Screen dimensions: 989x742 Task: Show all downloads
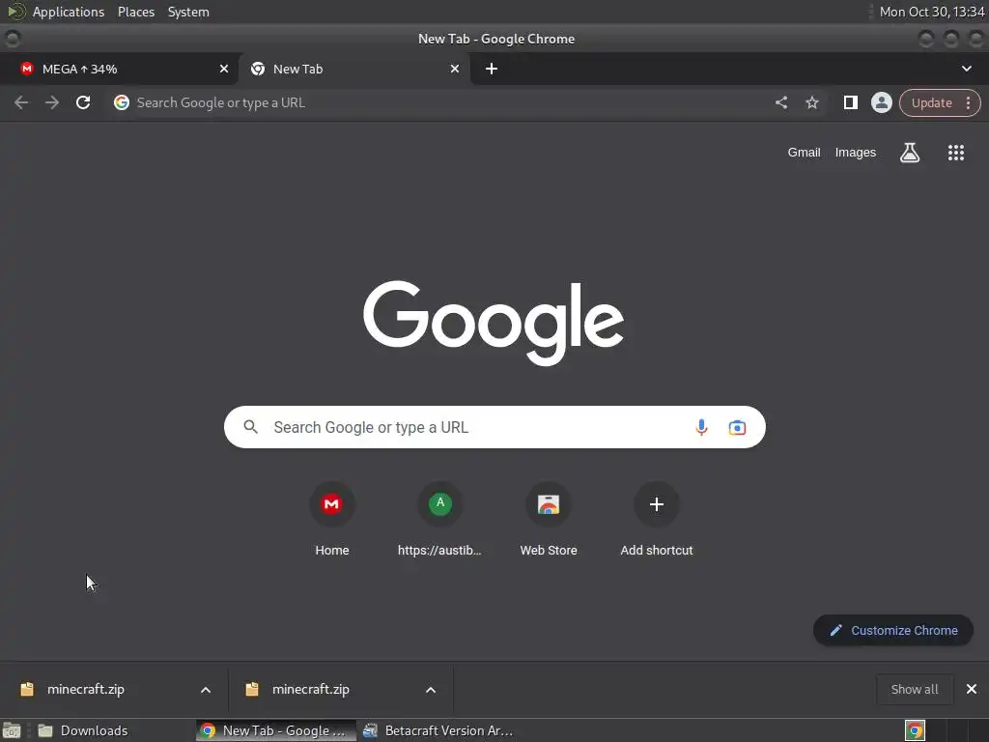pos(915,689)
